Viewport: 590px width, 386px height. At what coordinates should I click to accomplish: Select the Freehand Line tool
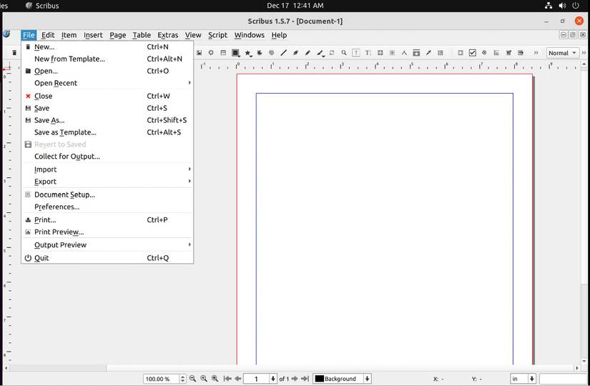click(308, 53)
